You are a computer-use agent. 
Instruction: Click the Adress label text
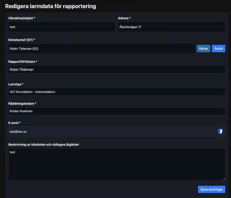pos(125,18)
